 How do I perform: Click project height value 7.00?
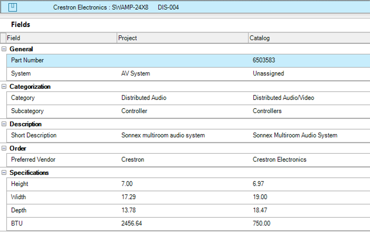coord(127,184)
